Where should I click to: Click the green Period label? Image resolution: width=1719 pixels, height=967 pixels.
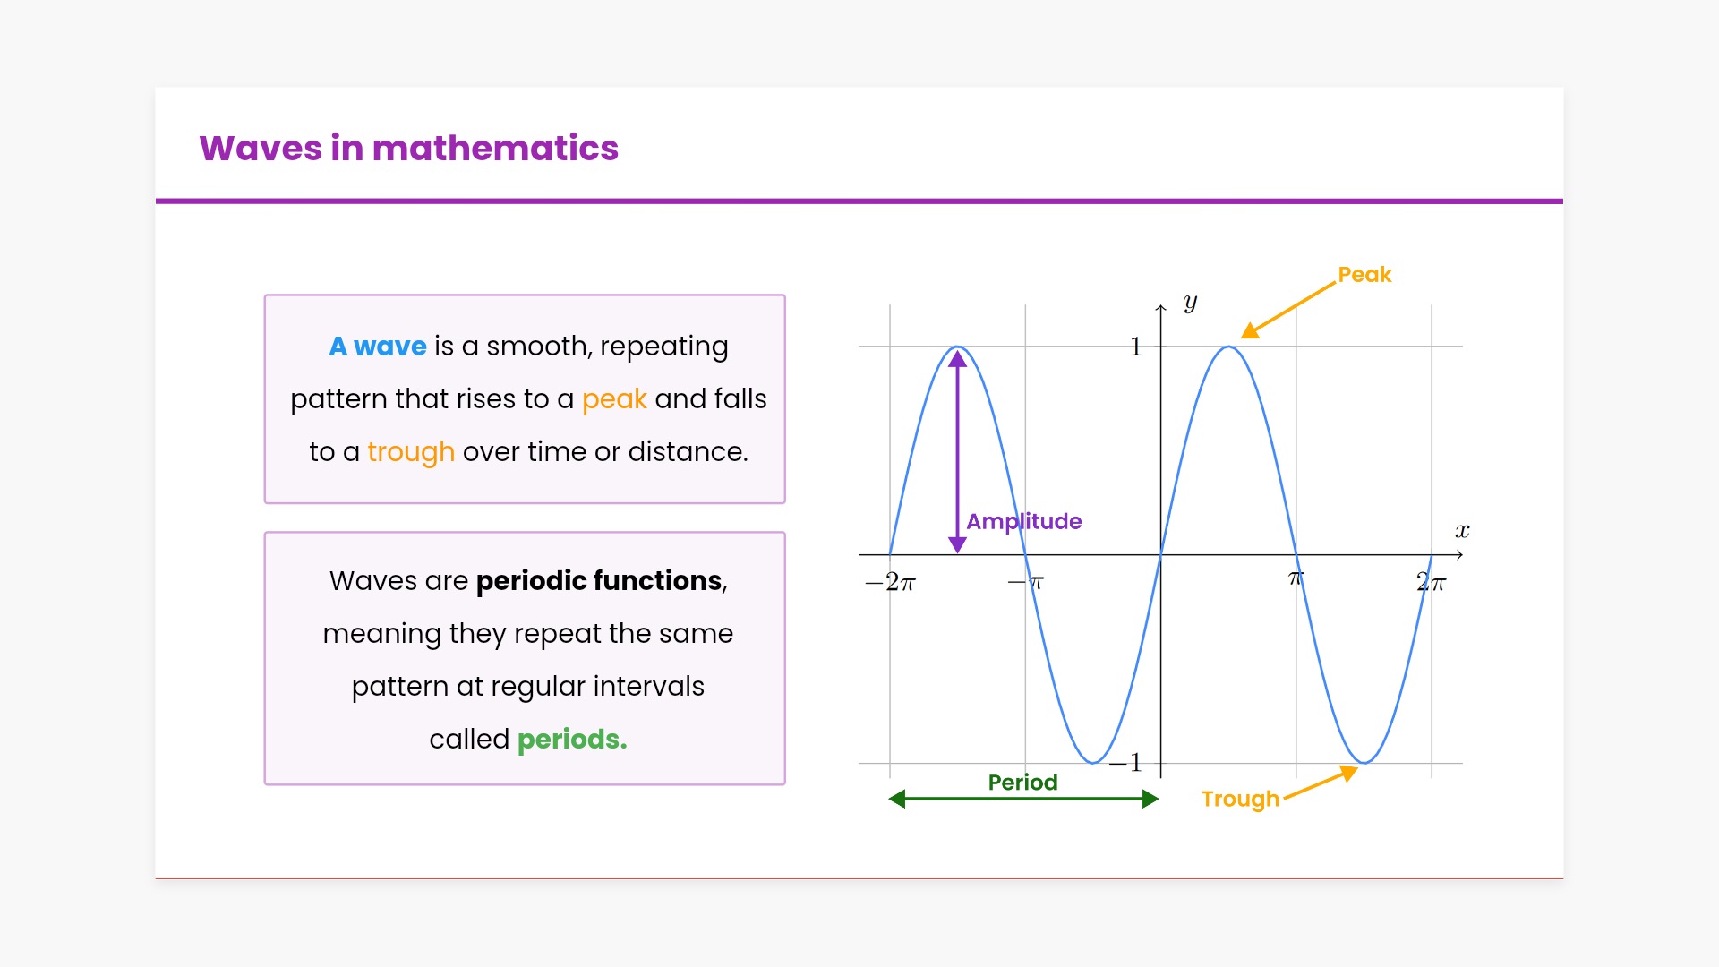point(1022,782)
